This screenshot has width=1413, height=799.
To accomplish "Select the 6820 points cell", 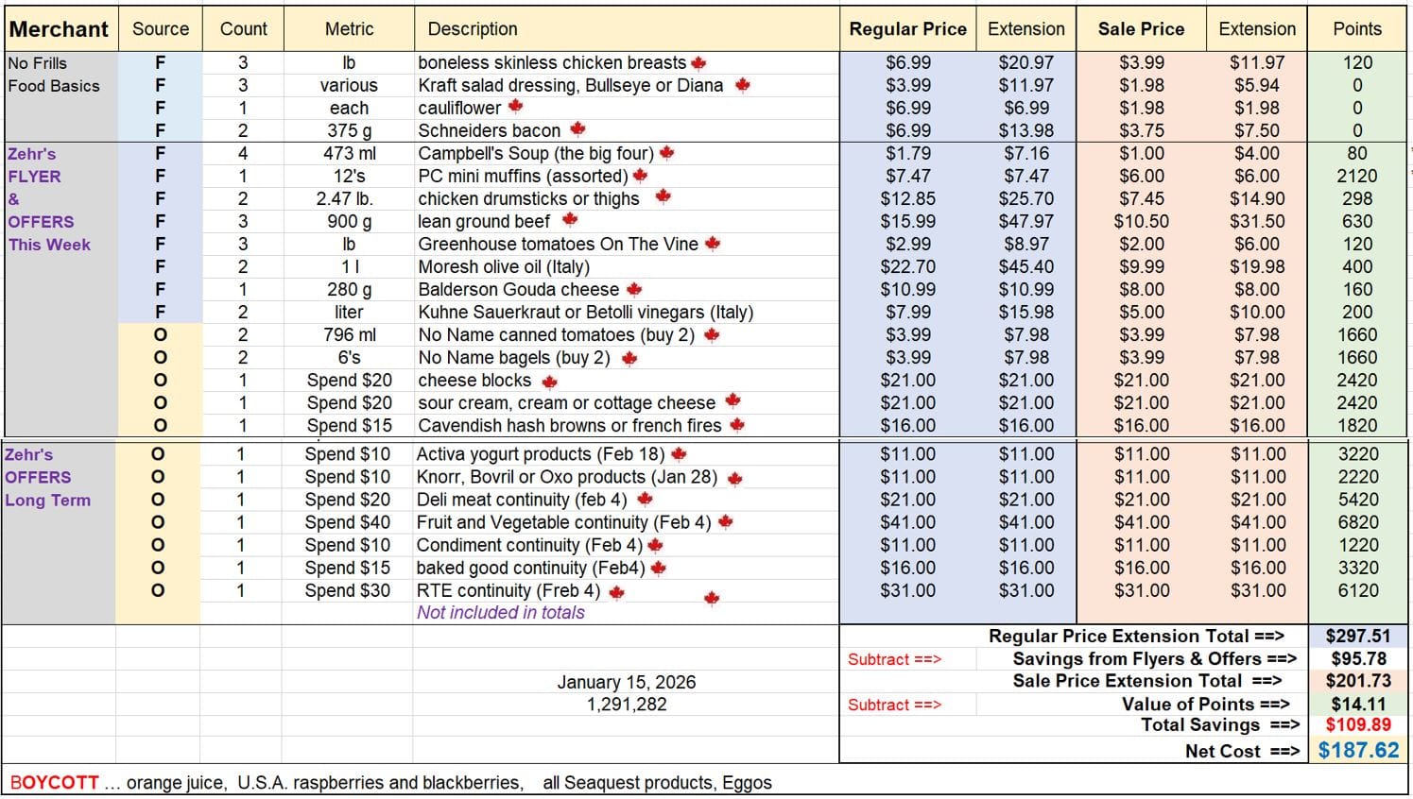I will [x=1357, y=522].
